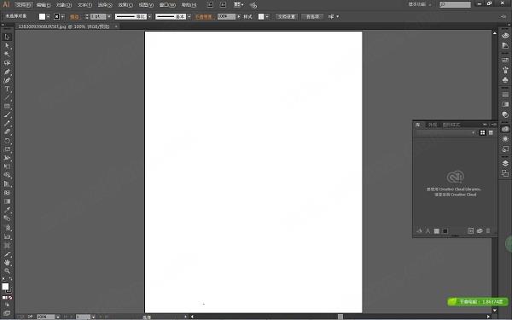Image resolution: width=512 pixels, height=320 pixels.
Task: Expand the opacity 100% arrow
Action: (238, 17)
